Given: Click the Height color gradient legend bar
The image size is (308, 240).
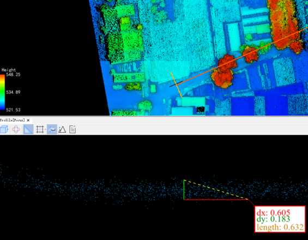Looking at the screenshot, I should pos(2,92).
